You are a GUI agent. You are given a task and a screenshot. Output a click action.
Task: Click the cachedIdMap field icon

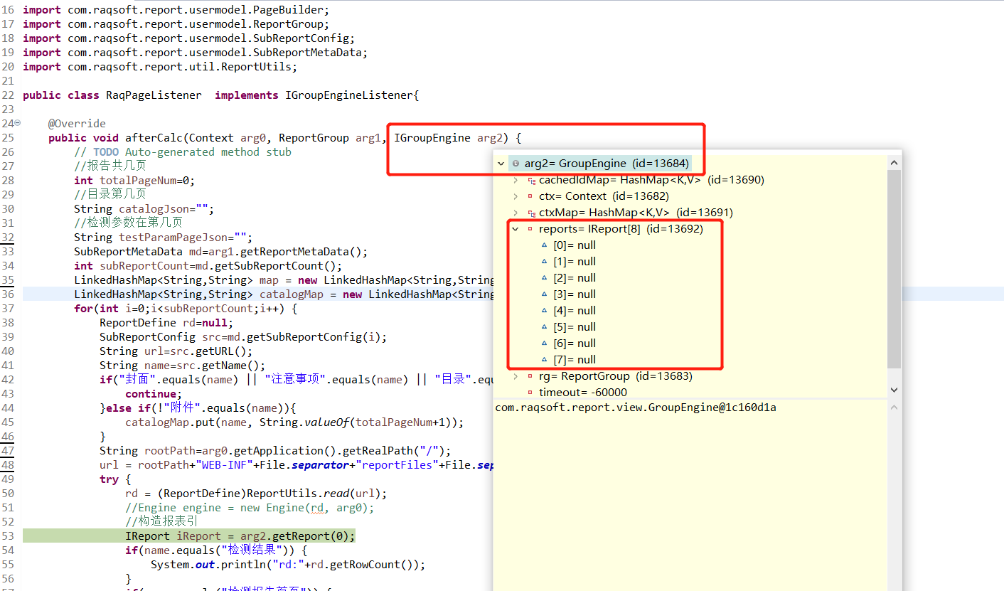(x=530, y=180)
